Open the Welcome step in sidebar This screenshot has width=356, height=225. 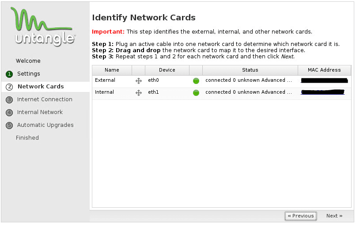28,61
